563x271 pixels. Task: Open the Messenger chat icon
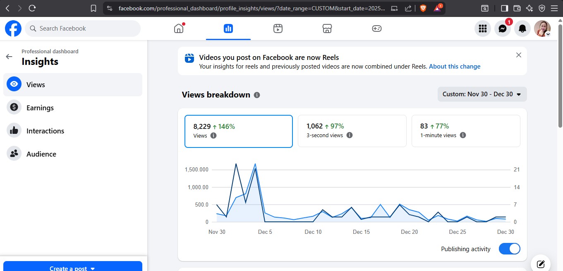503,29
